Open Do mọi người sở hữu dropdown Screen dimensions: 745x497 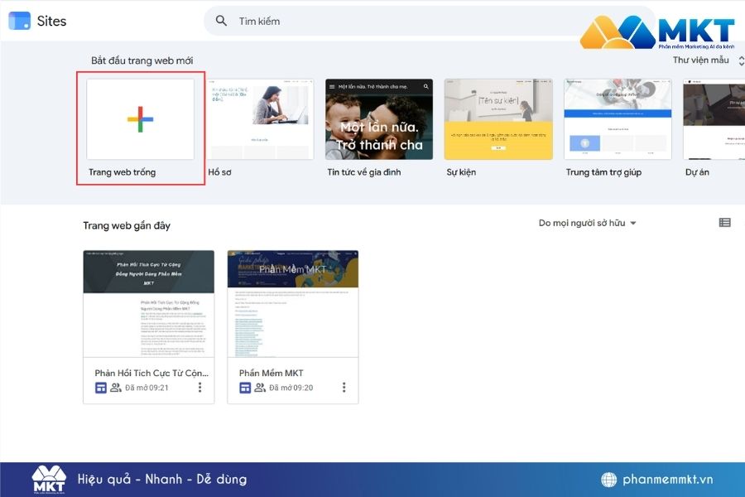pyautogui.click(x=587, y=223)
